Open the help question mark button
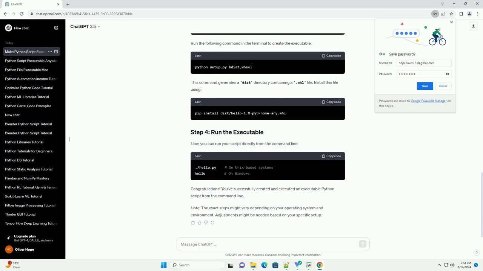483x271 pixels. pyautogui.click(x=477, y=253)
